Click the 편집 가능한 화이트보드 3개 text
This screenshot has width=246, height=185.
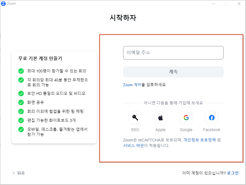(x=51, y=120)
